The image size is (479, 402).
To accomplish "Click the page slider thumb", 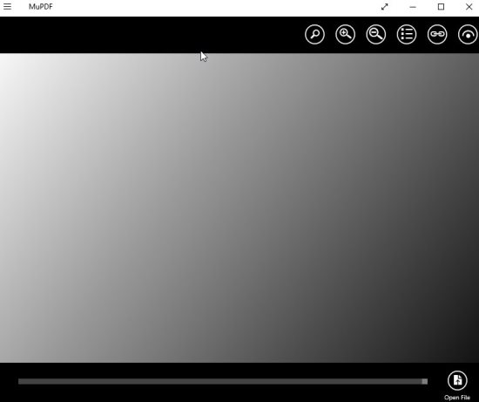I will (425, 381).
